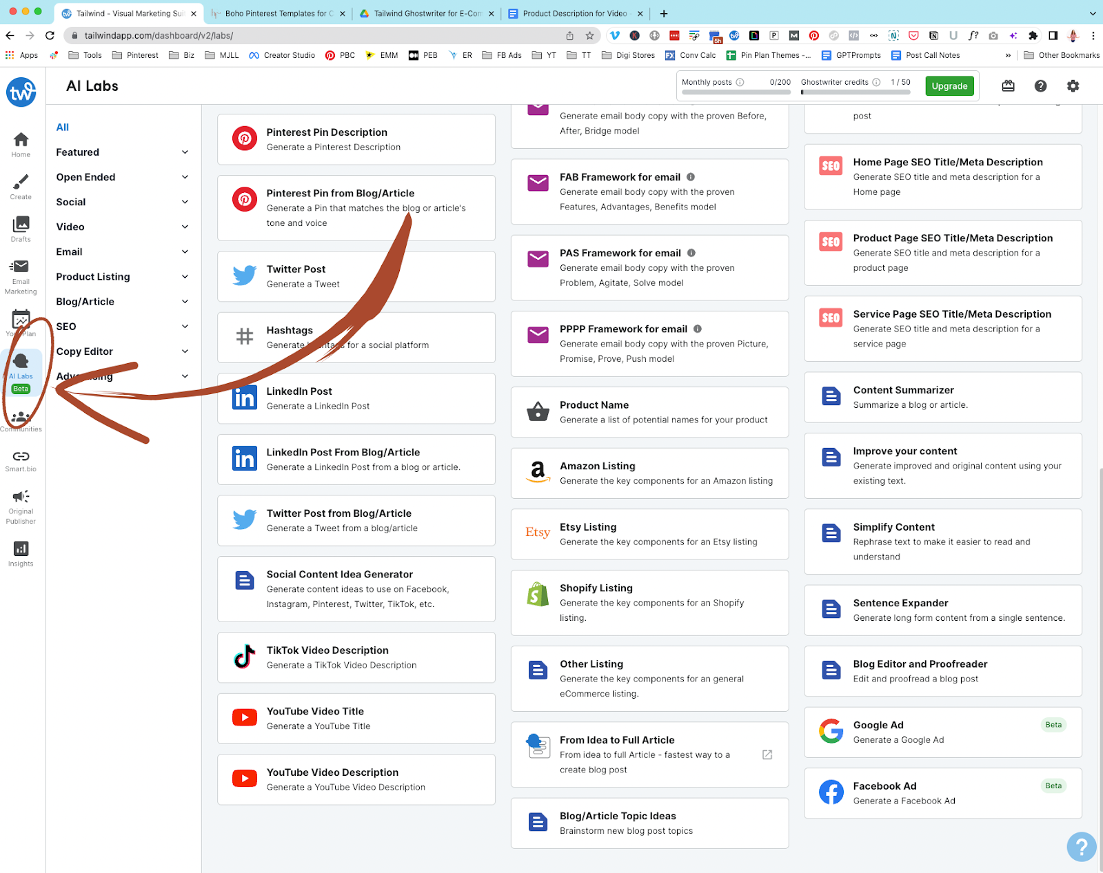The width and height of the screenshot is (1103, 873).
Task: Open Drafts from the sidebar
Action: coord(21,229)
